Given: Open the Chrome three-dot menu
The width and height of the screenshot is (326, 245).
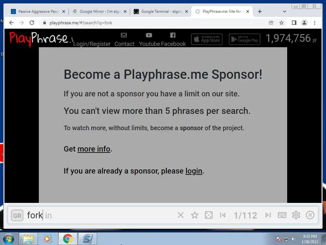Looking at the screenshot, I should pos(315,23).
